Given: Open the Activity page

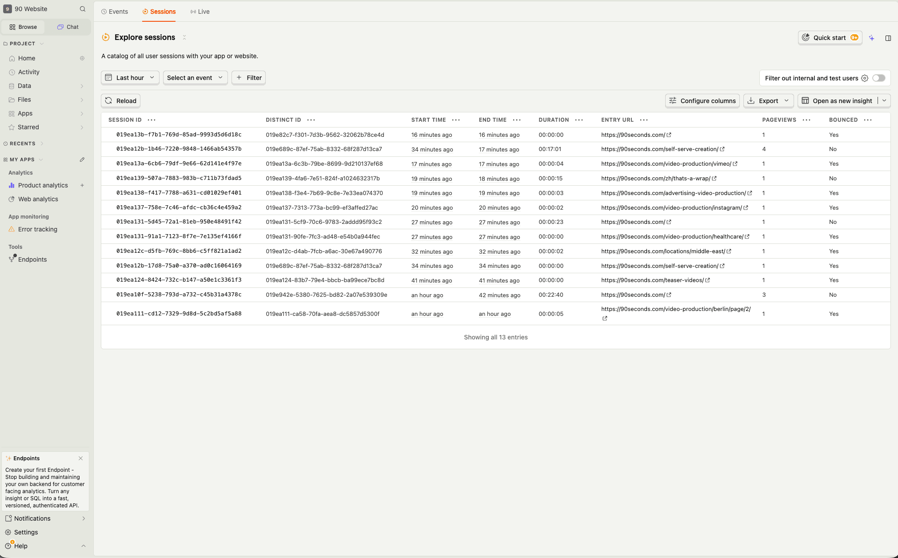Looking at the screenshot, I should tap(29, 72).
